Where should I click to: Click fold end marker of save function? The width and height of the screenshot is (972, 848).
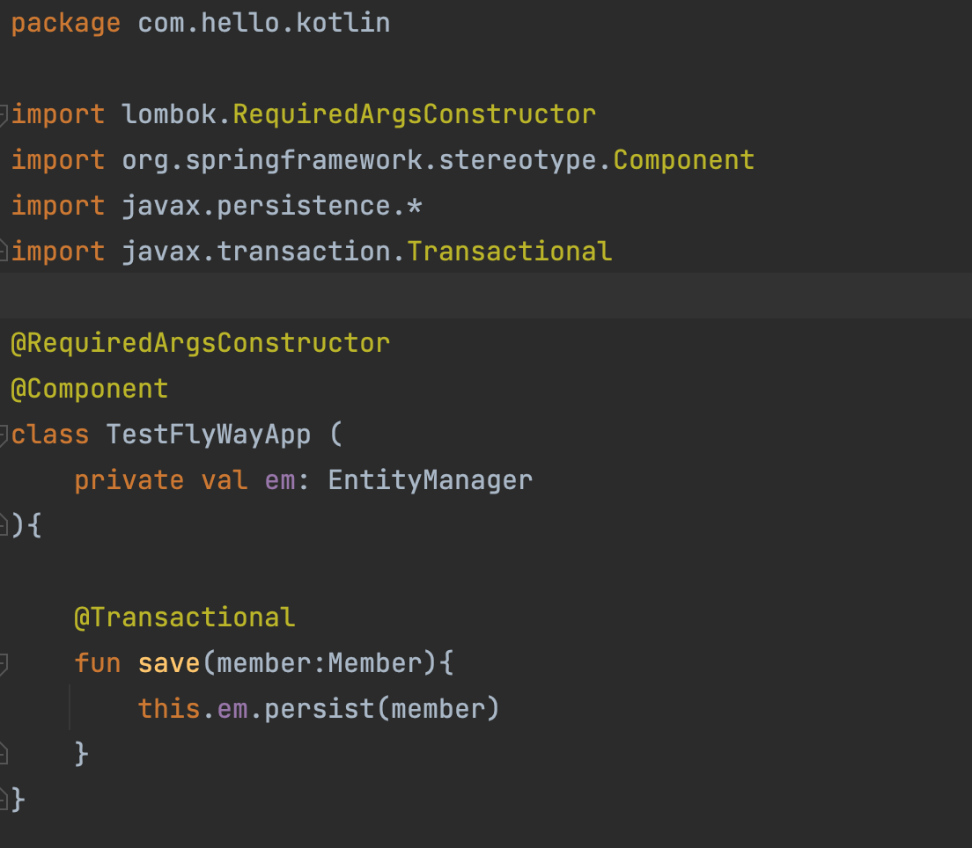(4, 754)
